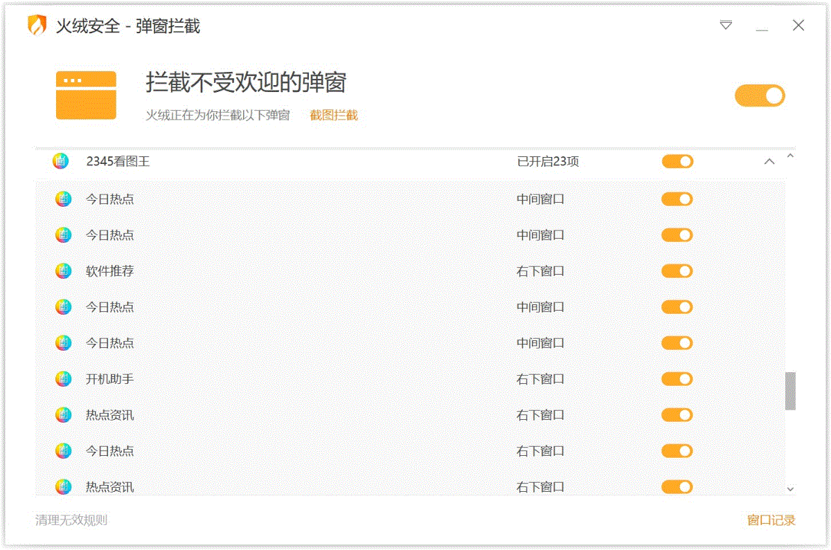Screen dimensions: 831x550
Task: Select the 2345看图王 header text
Action: [x=118, y=162]
